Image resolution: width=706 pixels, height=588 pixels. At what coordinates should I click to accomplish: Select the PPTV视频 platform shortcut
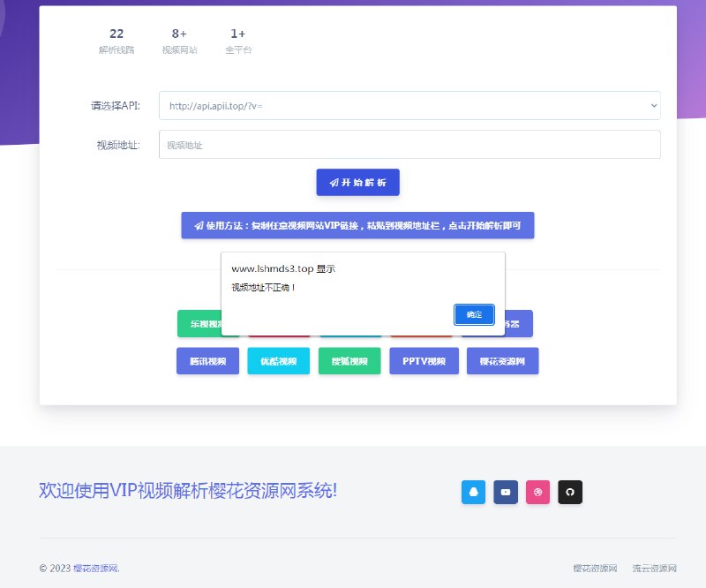(423, 361)
